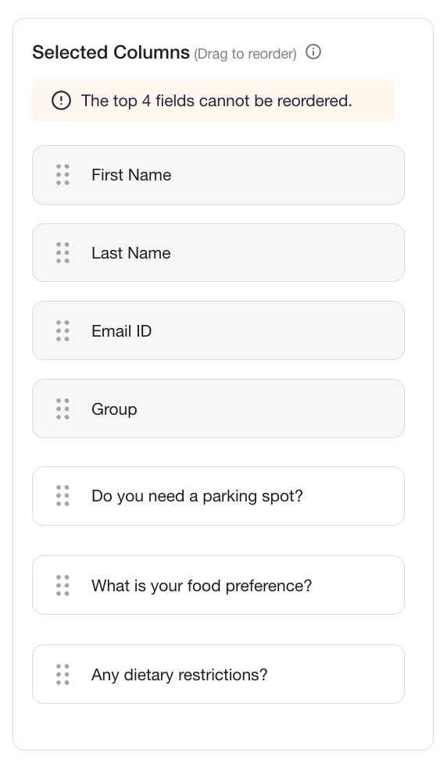Click the dietary restrictions question drag handle
This screenshot has height=767, width=447.
(63, 675)
